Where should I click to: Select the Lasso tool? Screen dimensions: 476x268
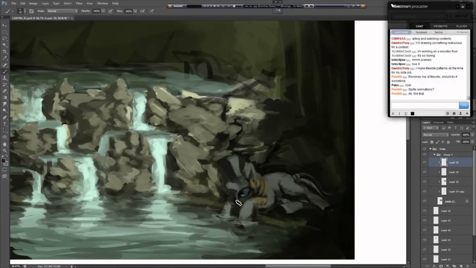[x=4, y=38]
